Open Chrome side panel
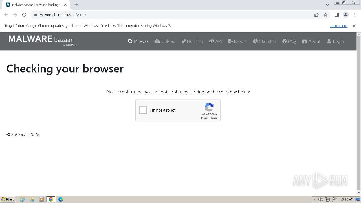The width and height of the screenshot is (361, 203). (336, 15)
